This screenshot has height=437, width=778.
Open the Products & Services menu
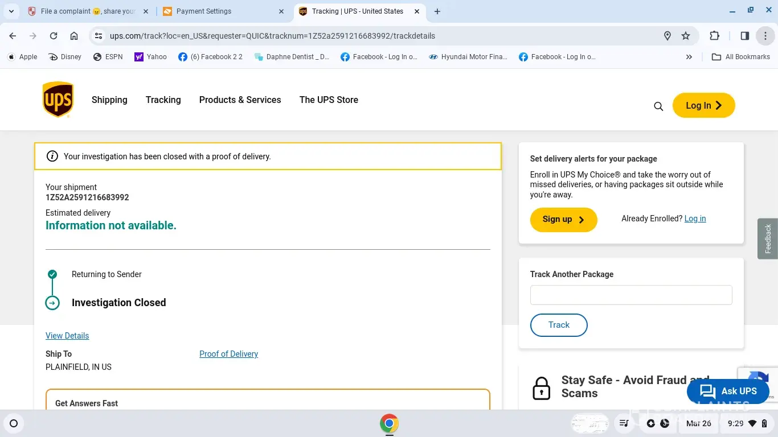pos(240,100)
